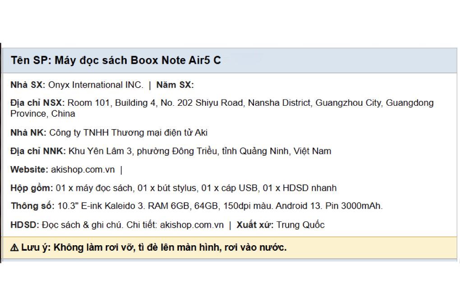
Task: Click the product title 'Máy đọc sách Boox Note Air5 C'
Action: (x=138, y=60)
